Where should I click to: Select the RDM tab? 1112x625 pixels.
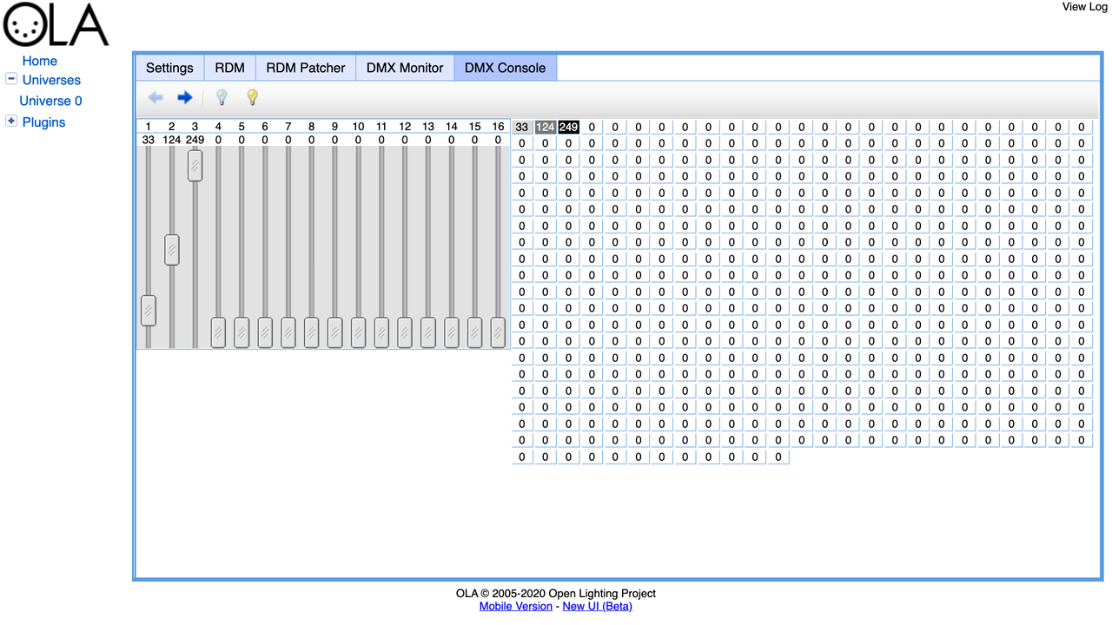pyautogui.click(x=230, y=68)
